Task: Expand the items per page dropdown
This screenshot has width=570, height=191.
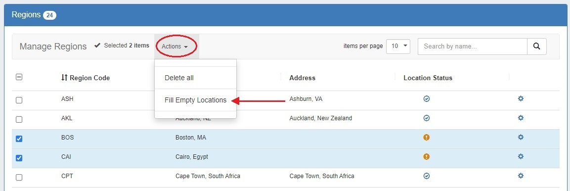Action: coord(398,46)
